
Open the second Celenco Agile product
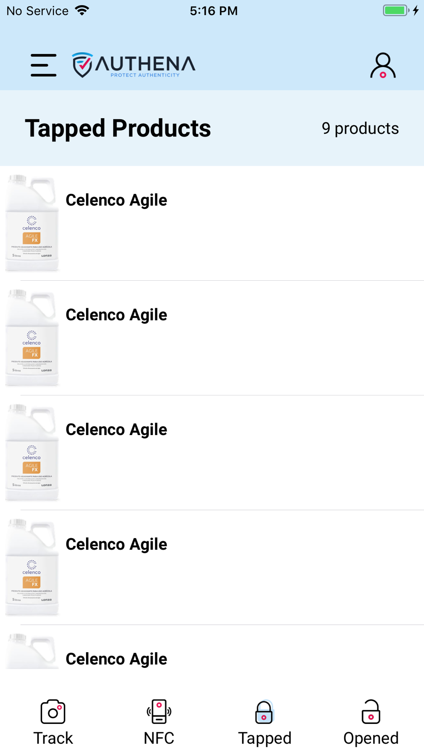click(x=116, y=315)
